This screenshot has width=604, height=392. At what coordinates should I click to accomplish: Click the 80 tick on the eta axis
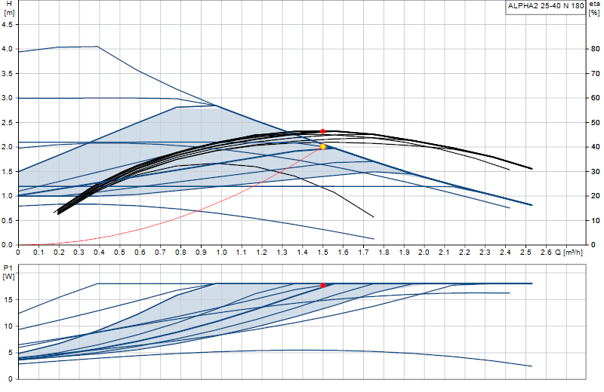(x=596, y=49)
